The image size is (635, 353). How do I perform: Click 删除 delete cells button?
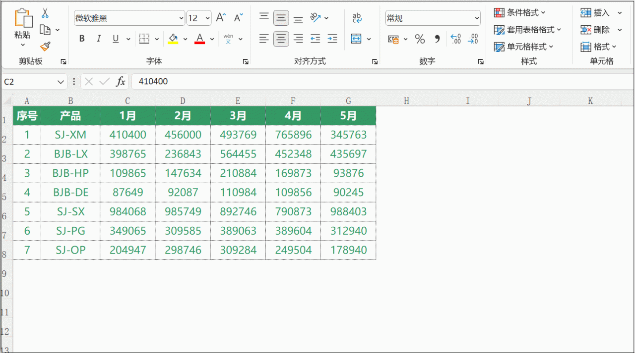click(595, 30)
